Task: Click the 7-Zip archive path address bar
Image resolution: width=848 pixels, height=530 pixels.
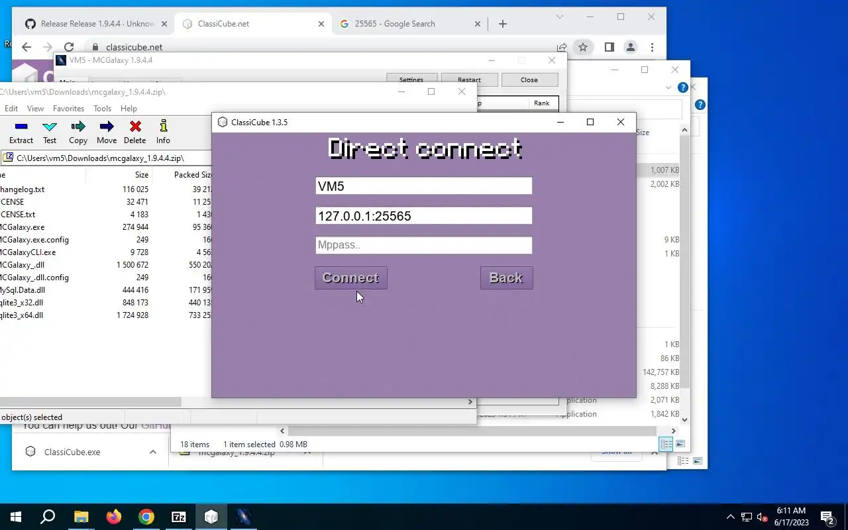Action: tap(106, 158)
